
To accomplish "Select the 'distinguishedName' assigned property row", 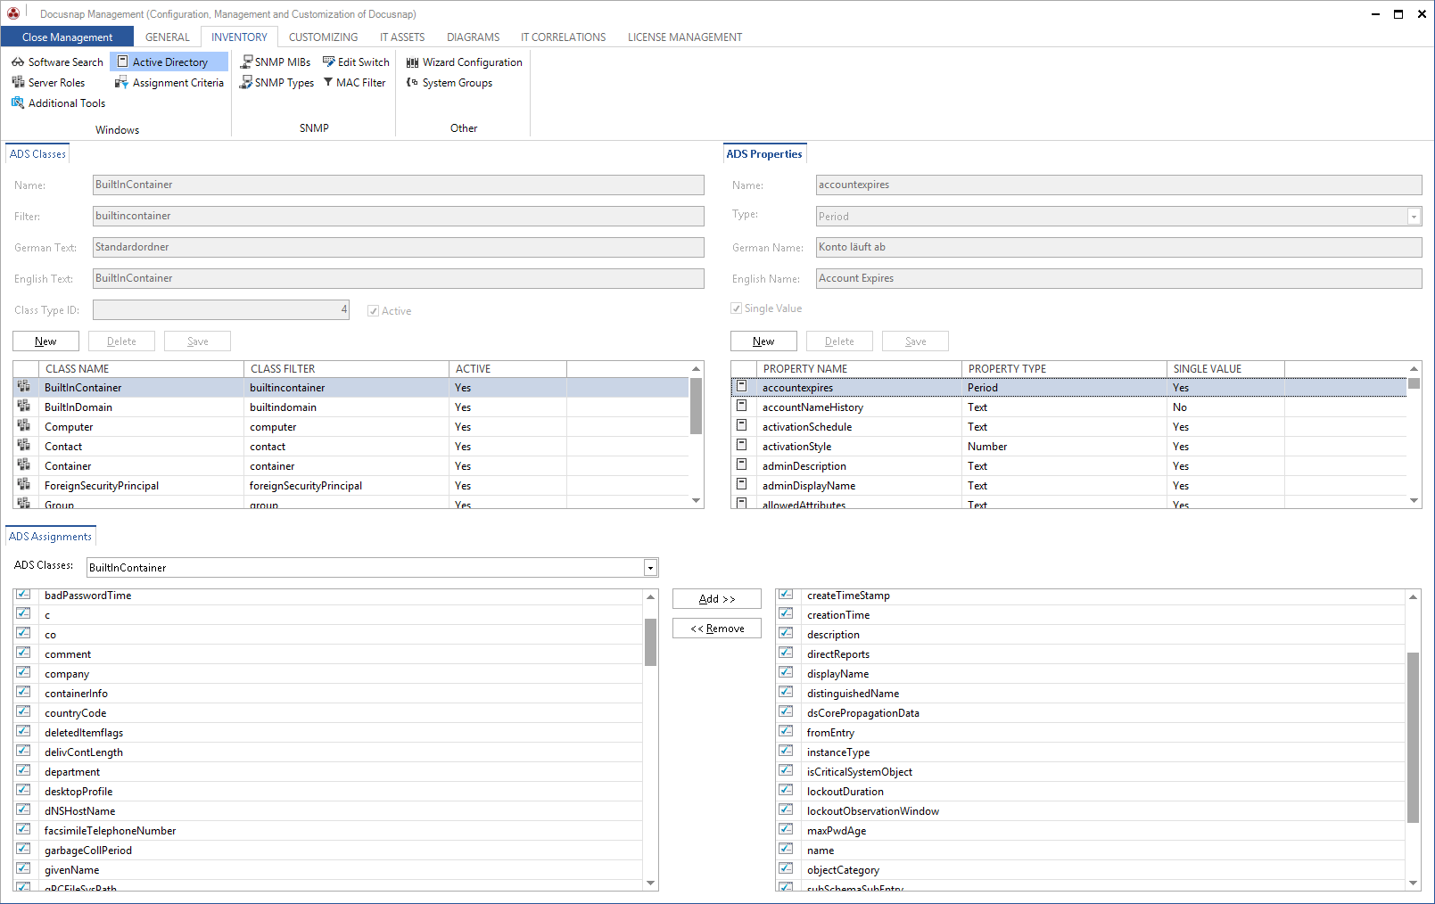I will (x=1091, y=694).
